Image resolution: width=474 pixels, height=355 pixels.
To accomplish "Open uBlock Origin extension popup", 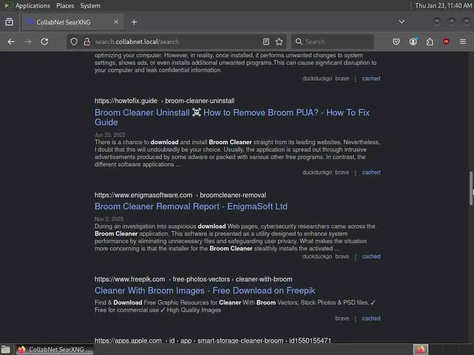I will pos(446,42).
